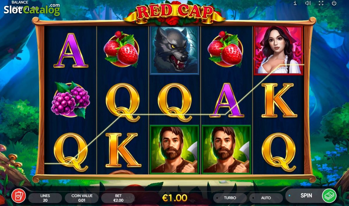
Task: Click the power exit icon
Action: coord(334,3)
